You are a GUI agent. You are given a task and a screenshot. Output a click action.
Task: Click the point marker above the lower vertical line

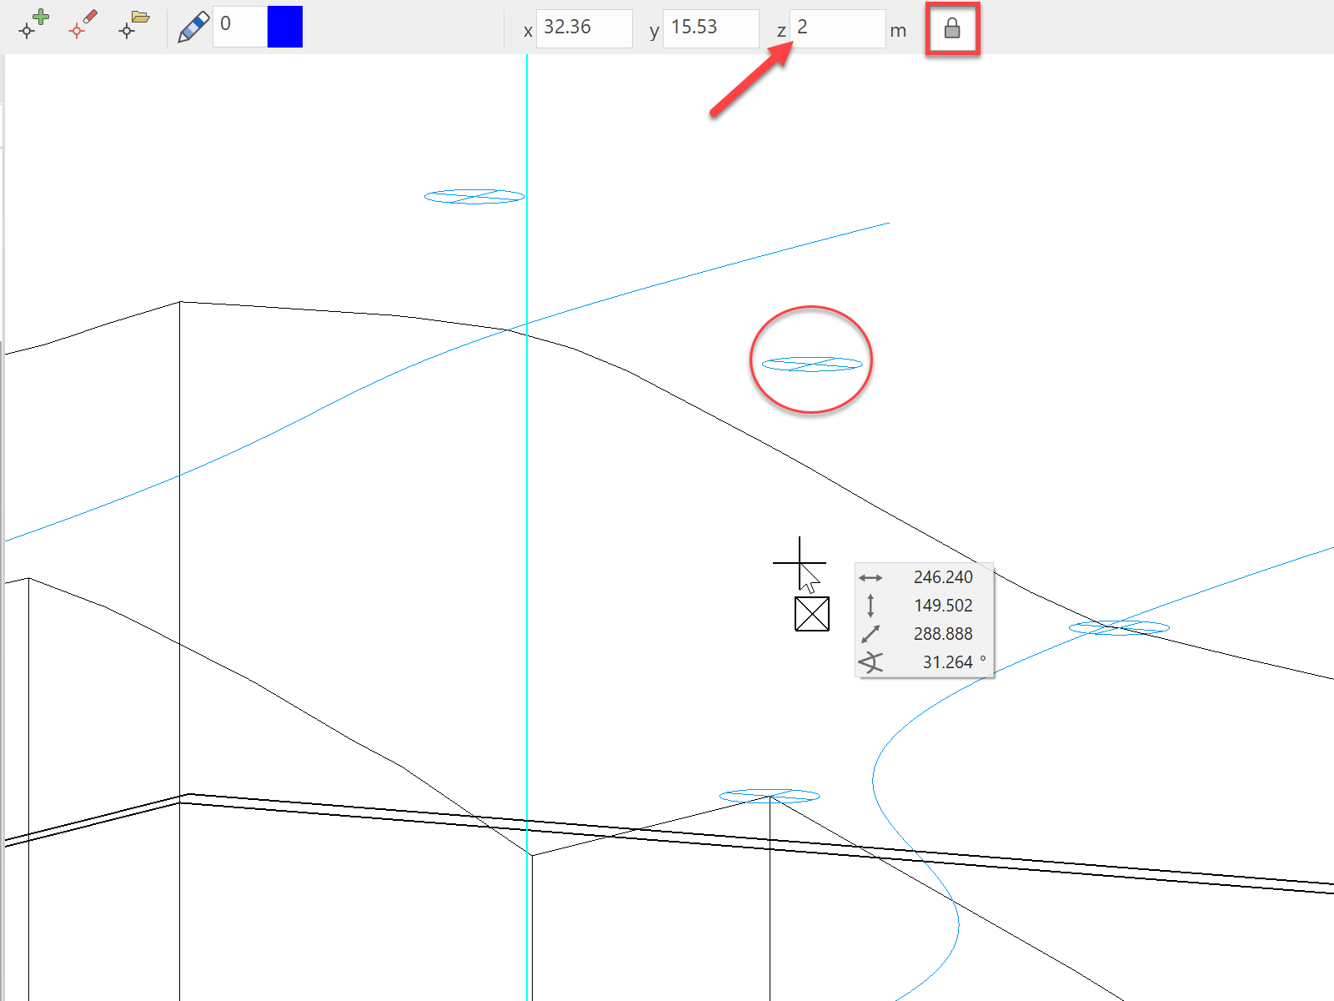coord(770,796)
